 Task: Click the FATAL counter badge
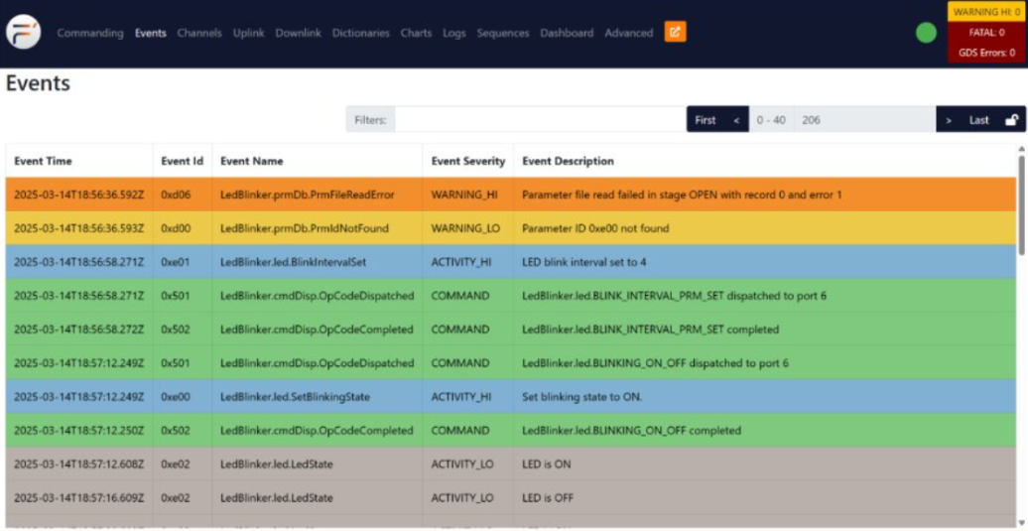click(x=986, y=33)
